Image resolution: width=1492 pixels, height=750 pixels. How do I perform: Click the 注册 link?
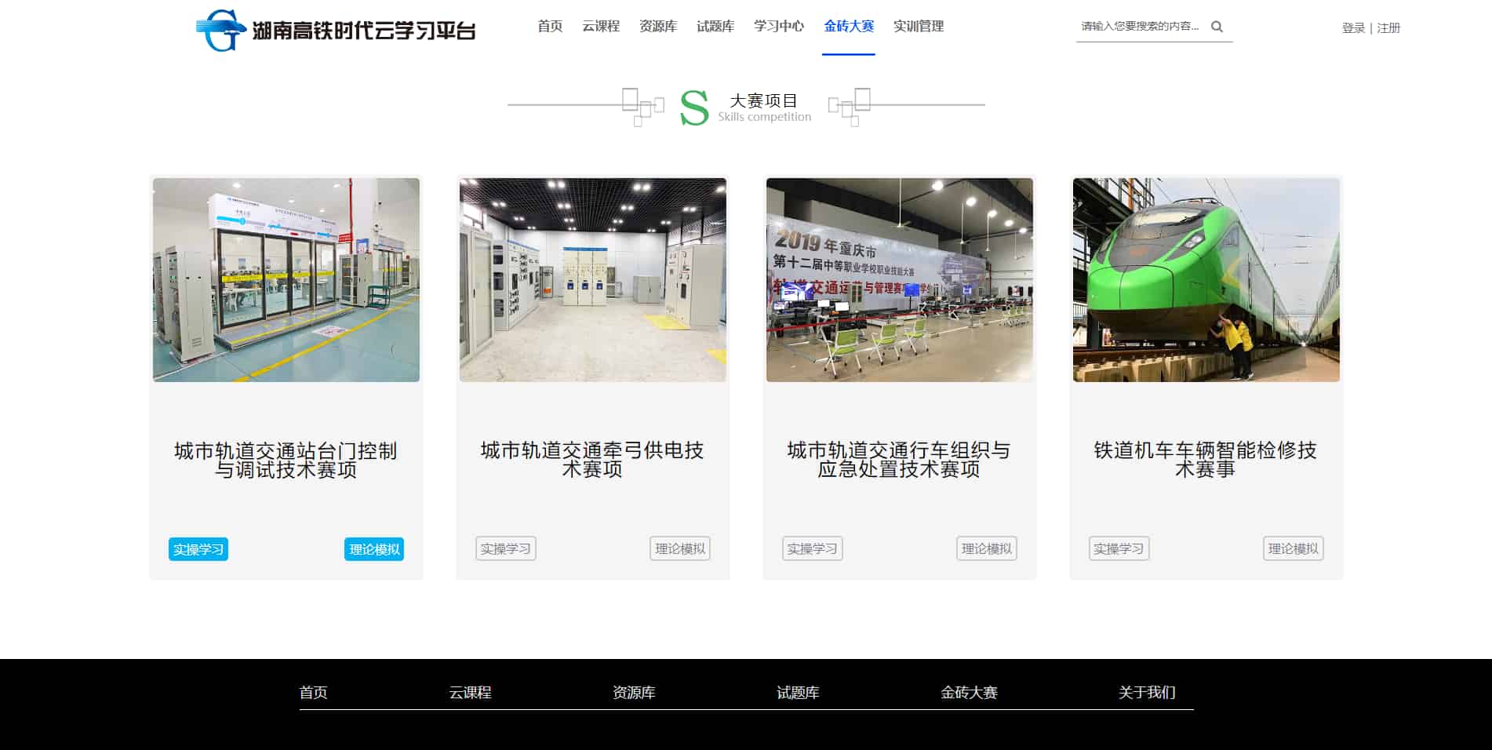point(1388,28)
